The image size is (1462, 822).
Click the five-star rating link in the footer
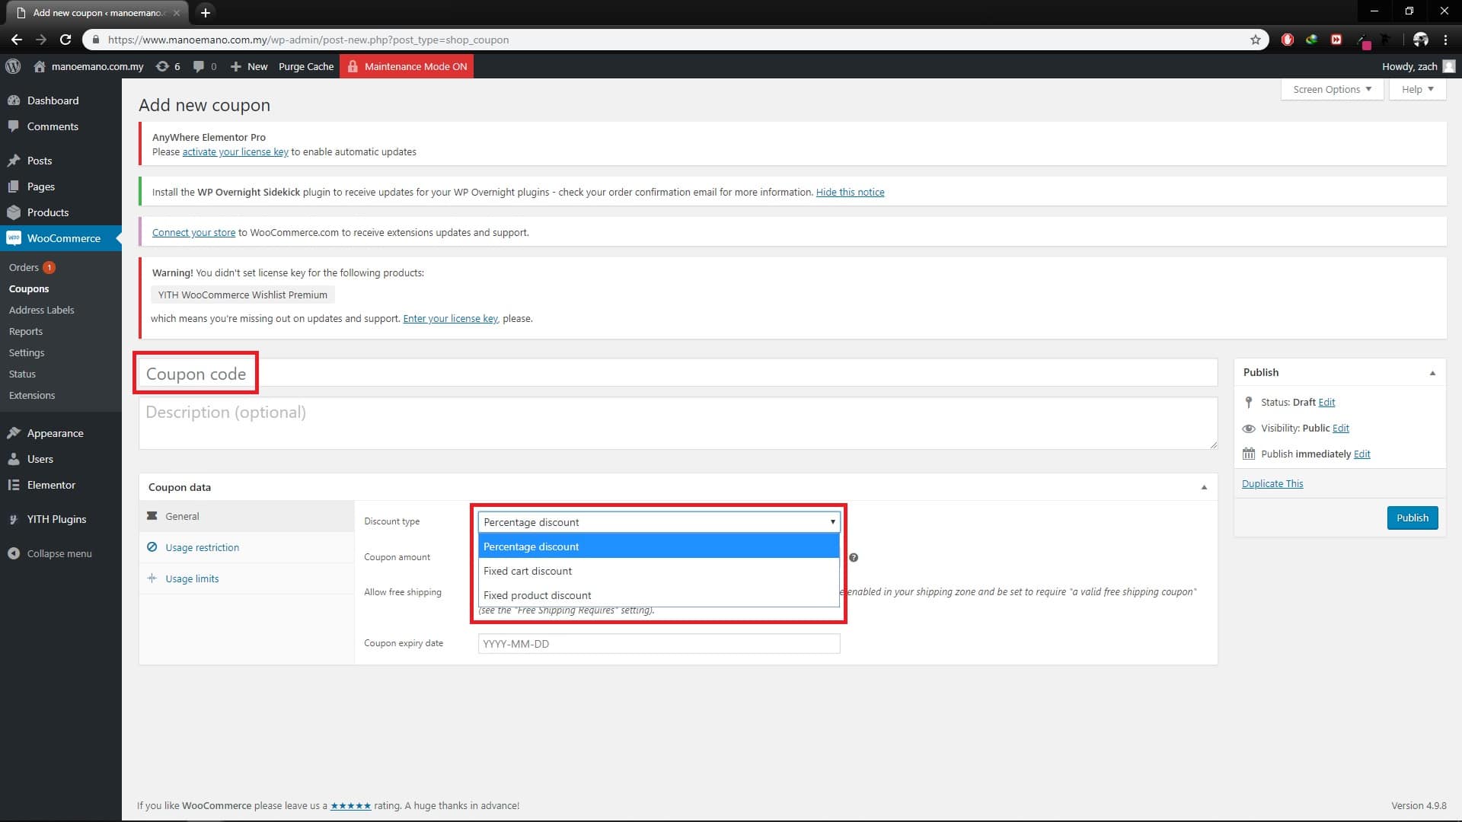click(350, 805)
